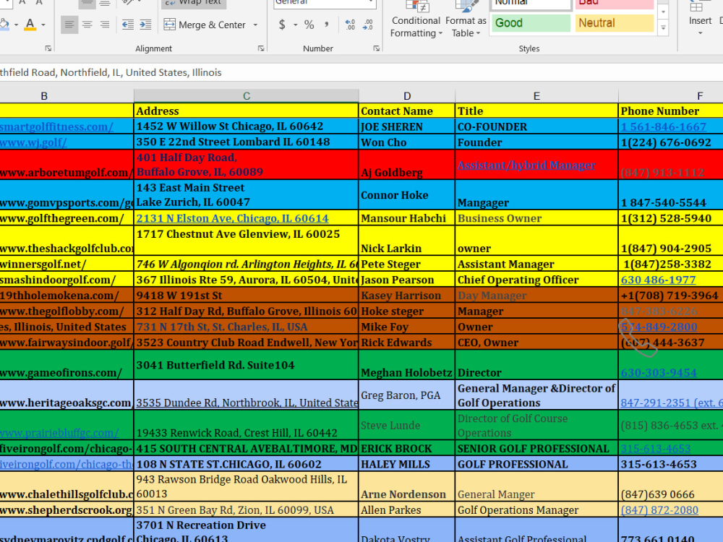Expand the full cell styles gallery
This screenshot has width=723, height=542.
(663, 28)
